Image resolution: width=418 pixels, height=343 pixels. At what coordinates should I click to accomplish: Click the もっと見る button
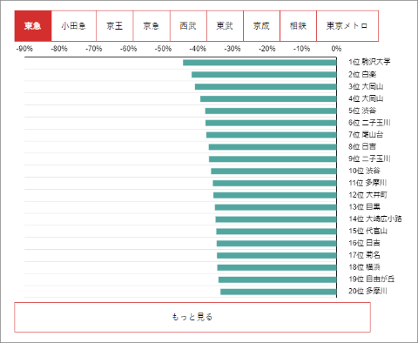[x=192, y=317]
